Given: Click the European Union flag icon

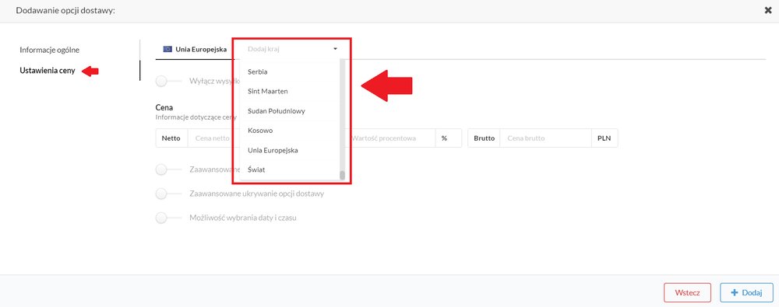Looking at the screenshot, I should 167,49.
